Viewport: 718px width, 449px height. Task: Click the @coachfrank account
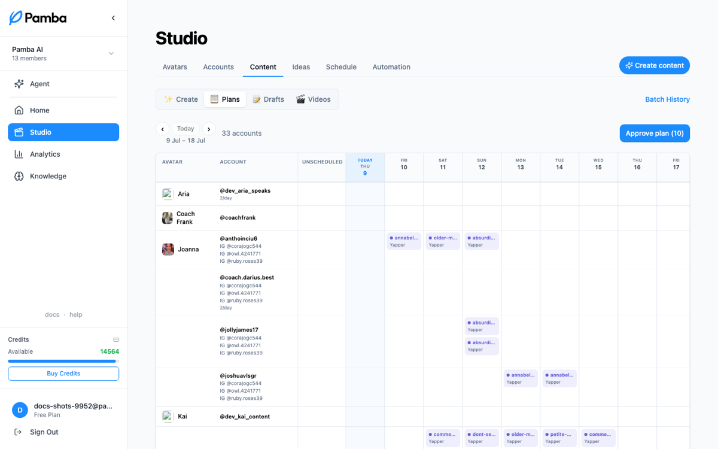click(238, 218)
